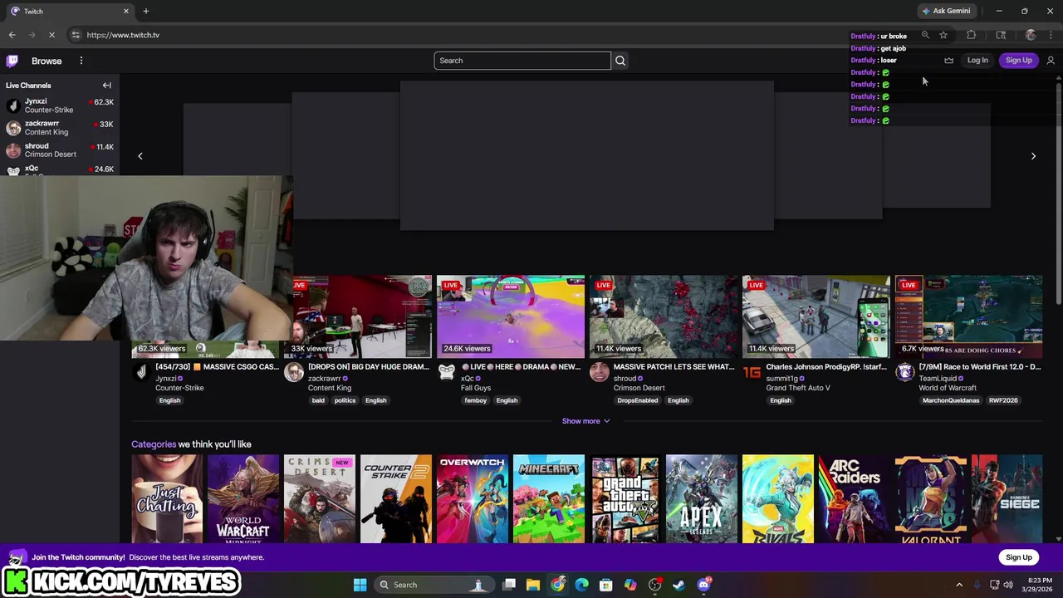Click the zoom magnifier in address bar

pyautogui.click(x=925, y=35)
